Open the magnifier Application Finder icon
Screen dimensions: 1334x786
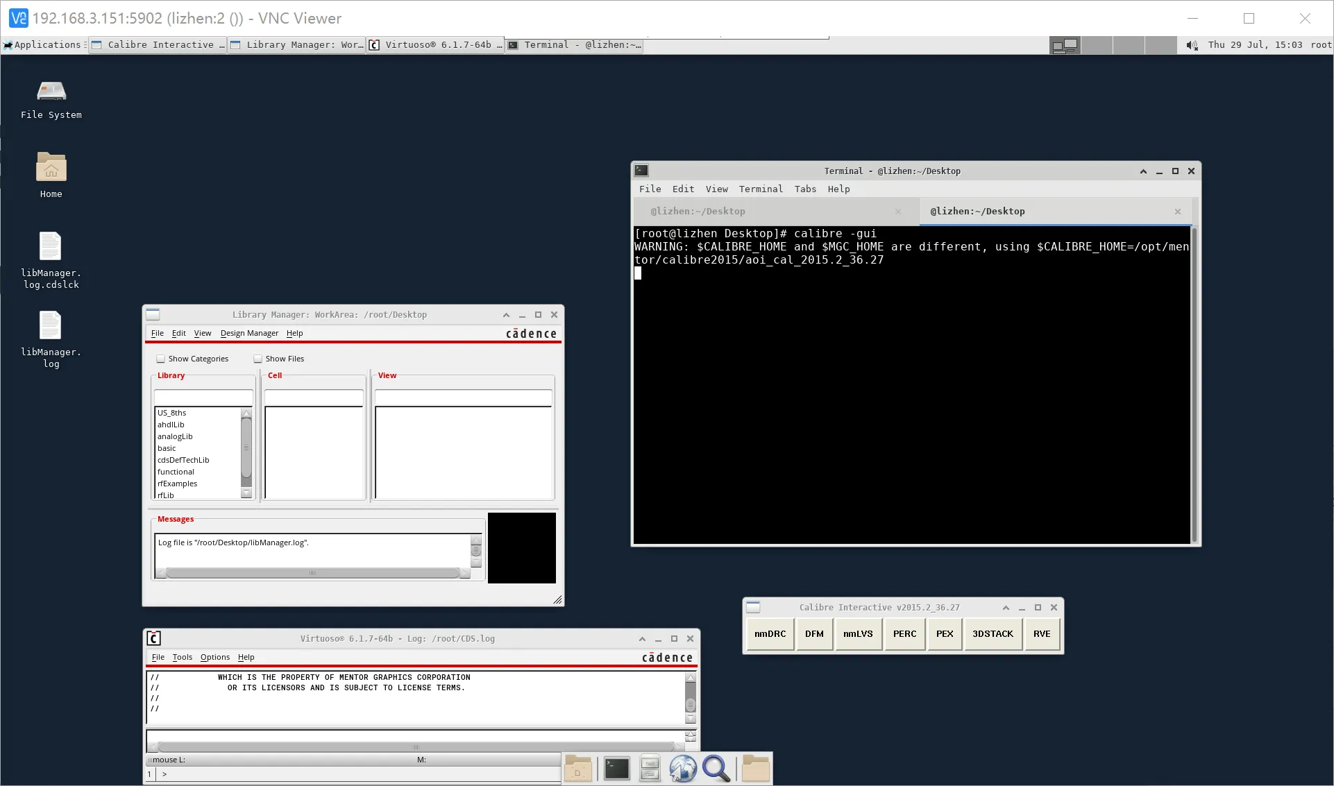[716, 769]
